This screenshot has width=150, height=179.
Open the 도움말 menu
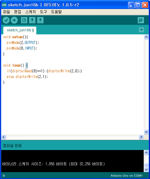(56, 12)
